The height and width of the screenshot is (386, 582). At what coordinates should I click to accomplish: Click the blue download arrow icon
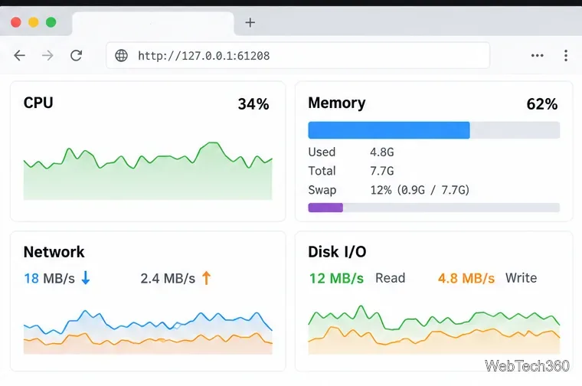point(86,277)
